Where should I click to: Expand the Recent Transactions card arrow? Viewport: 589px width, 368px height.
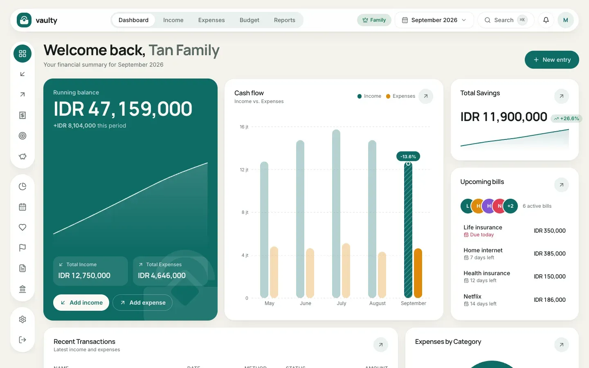tap(381, 345)
